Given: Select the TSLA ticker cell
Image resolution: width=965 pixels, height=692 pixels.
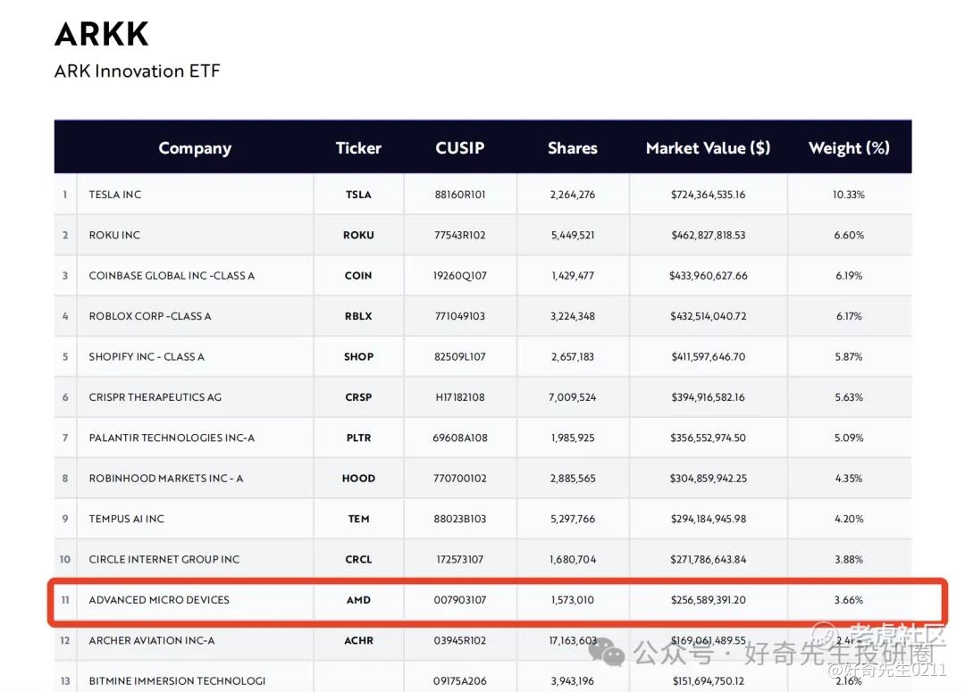Looking at the screenshot, I should 358,195.
